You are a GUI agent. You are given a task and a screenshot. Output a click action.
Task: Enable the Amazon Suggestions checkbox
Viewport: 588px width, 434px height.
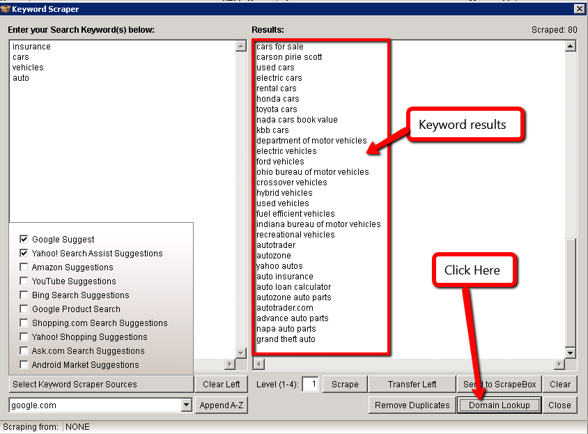tap(24, 268)
